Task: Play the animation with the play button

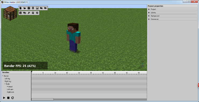Action: click(4, 98)
